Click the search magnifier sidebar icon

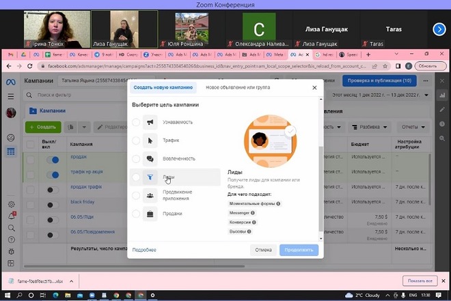(11, 228)
